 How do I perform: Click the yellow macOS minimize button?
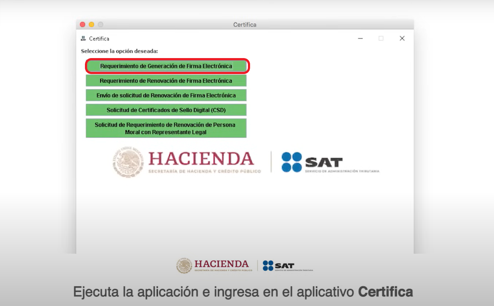[x=91, y=24]
